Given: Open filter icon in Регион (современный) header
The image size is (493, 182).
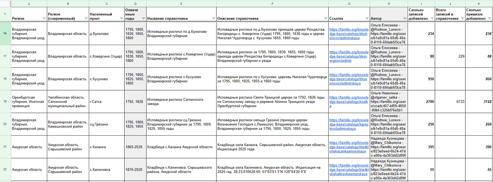Looking at the screenshot, I should click(x=85, y=18).
